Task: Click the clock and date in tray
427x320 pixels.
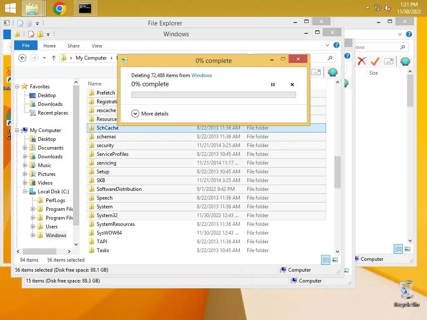Action: 409,8
